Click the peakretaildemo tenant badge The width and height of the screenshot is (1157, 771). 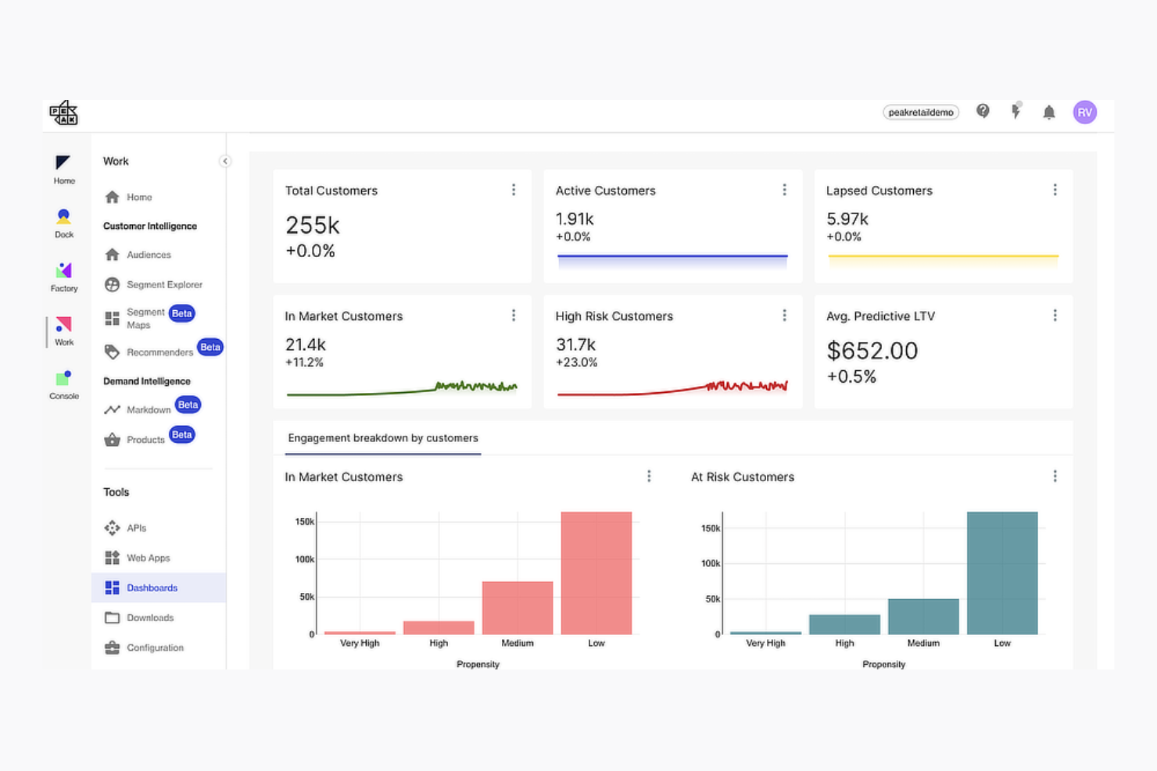[921, 112]
